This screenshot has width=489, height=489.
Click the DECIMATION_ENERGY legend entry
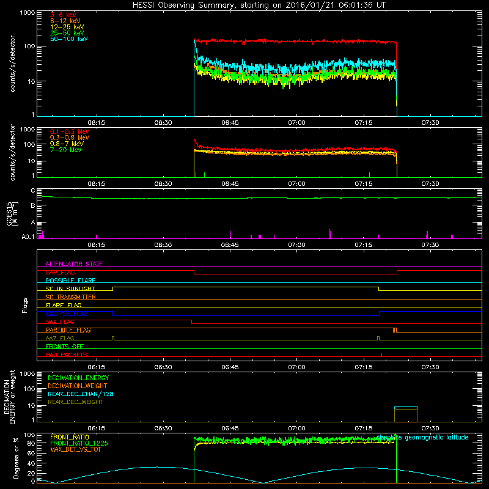click(x=78, y=378)
